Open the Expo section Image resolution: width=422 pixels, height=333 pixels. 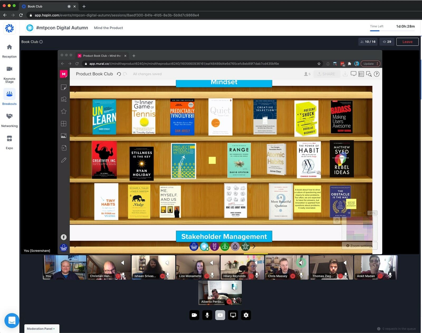tap(9, 142)
